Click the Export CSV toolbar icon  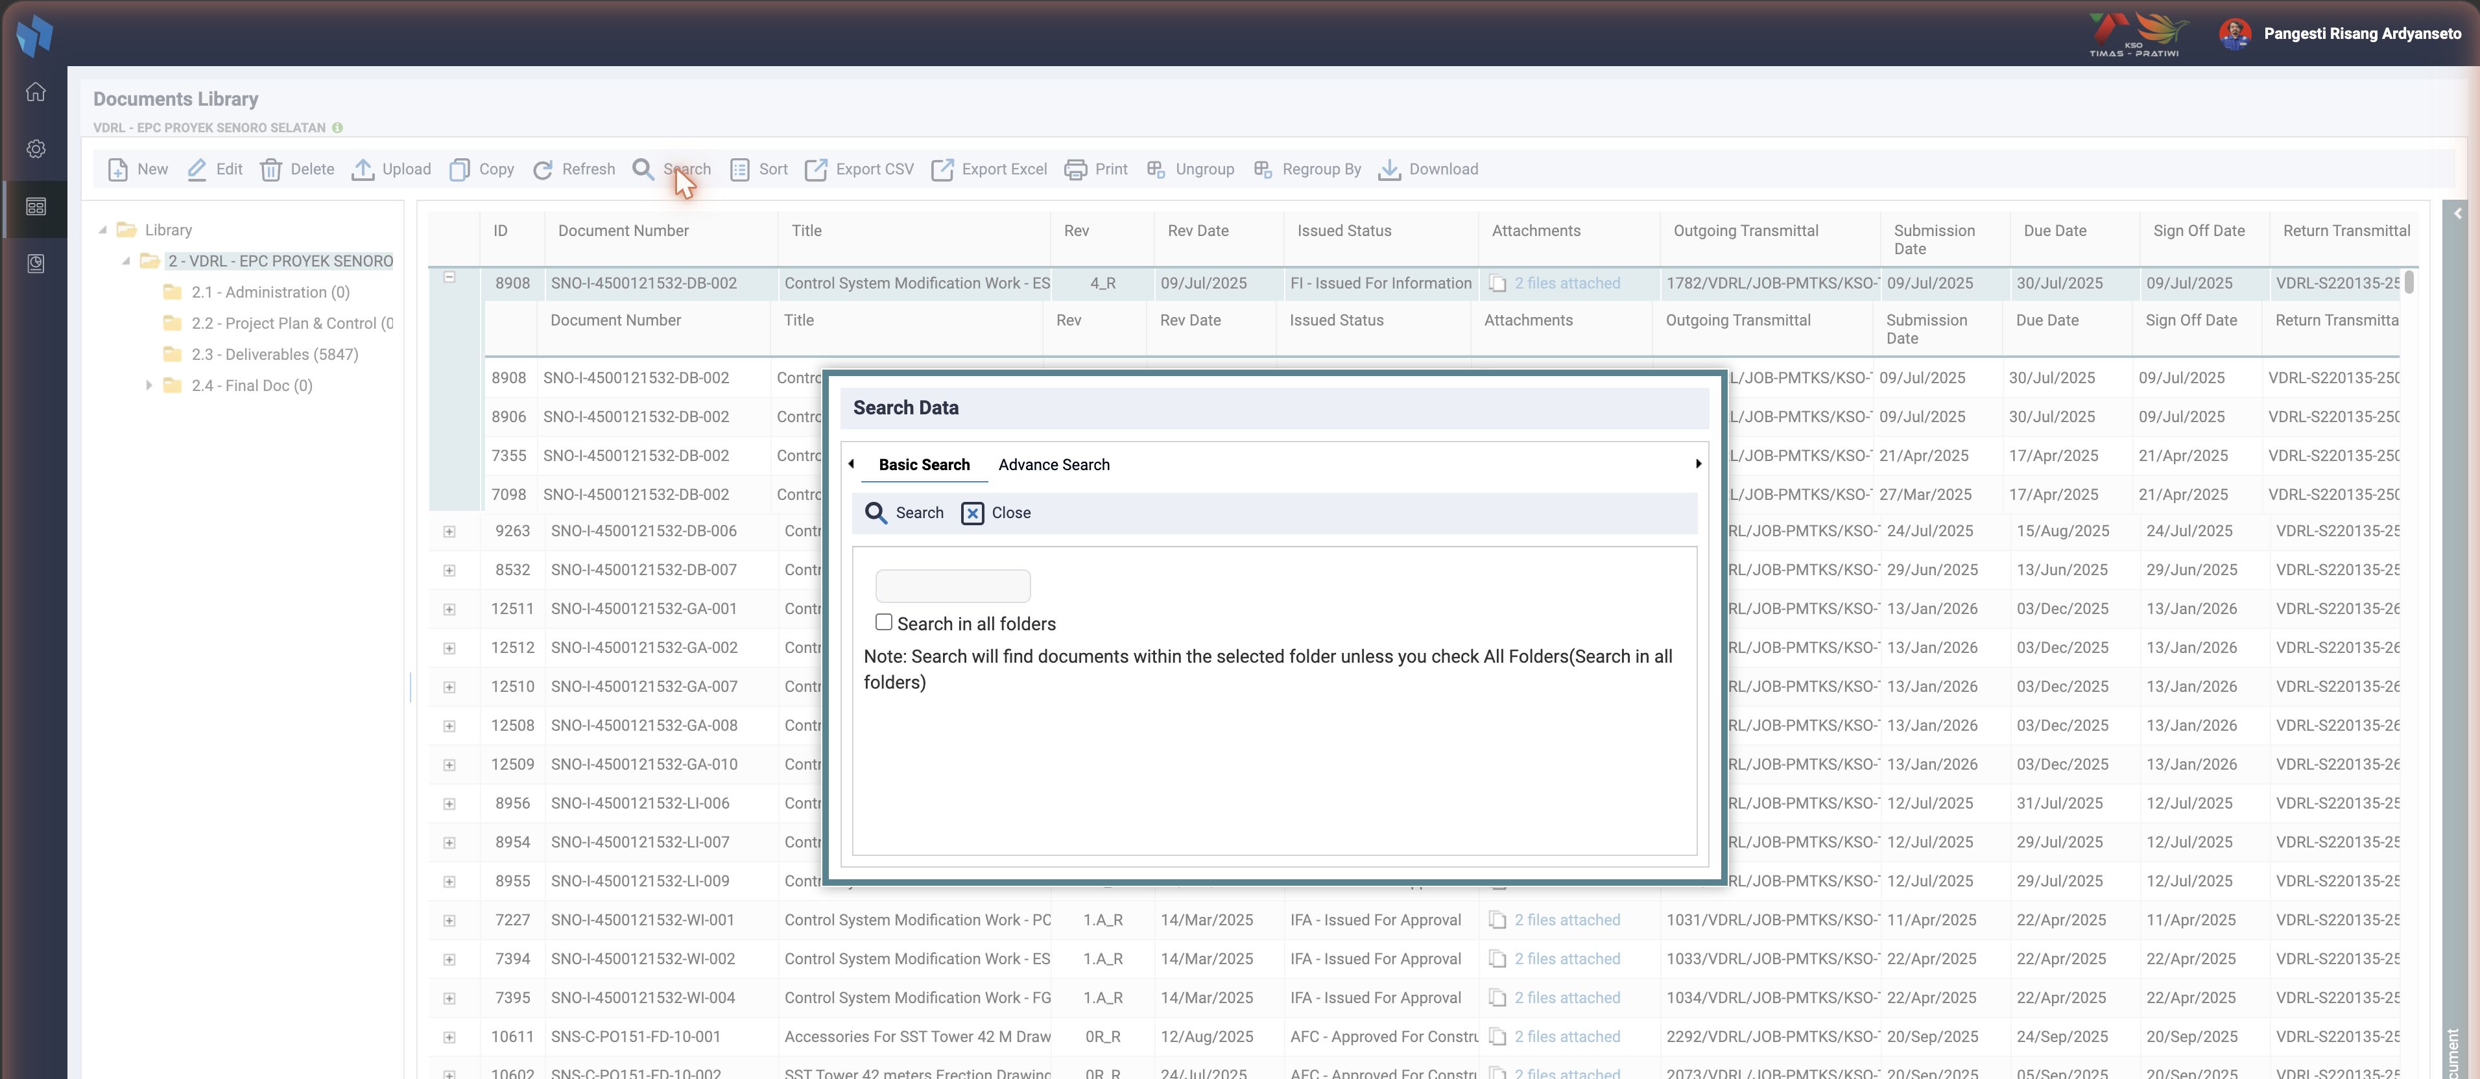[x=817, y=169]
